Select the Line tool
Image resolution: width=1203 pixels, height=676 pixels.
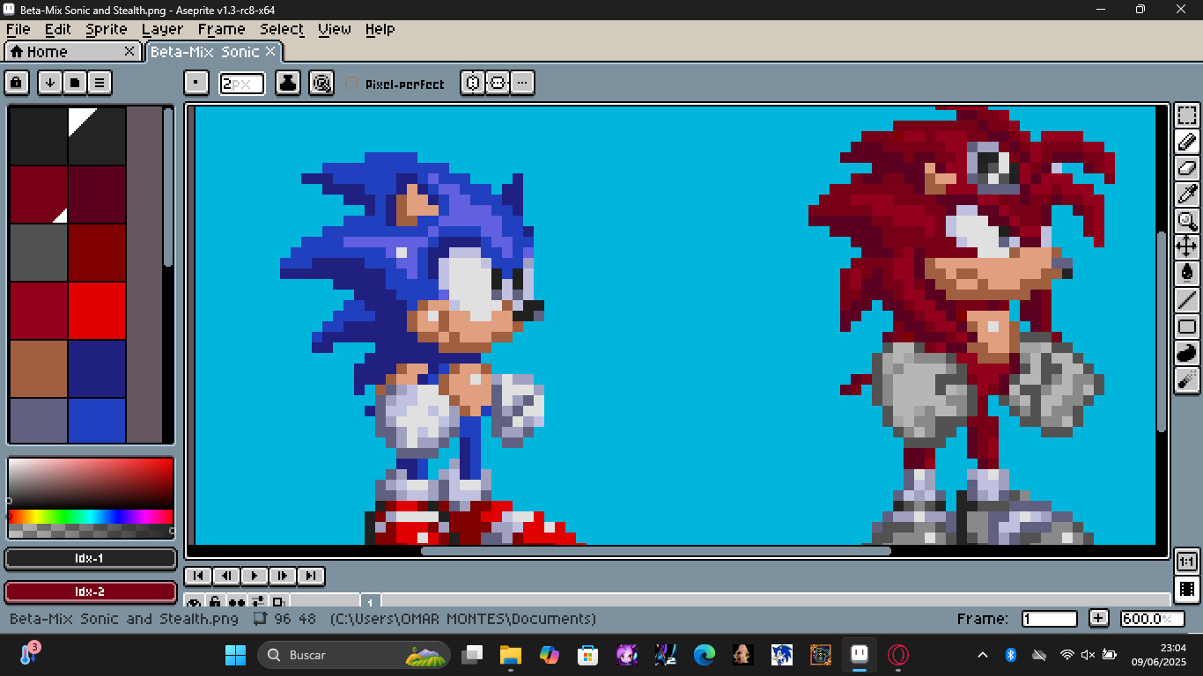point(1187,300)
